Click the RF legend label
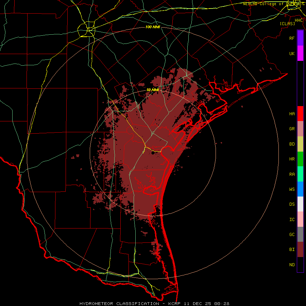The image size is (306, 306). coord(292,38)
